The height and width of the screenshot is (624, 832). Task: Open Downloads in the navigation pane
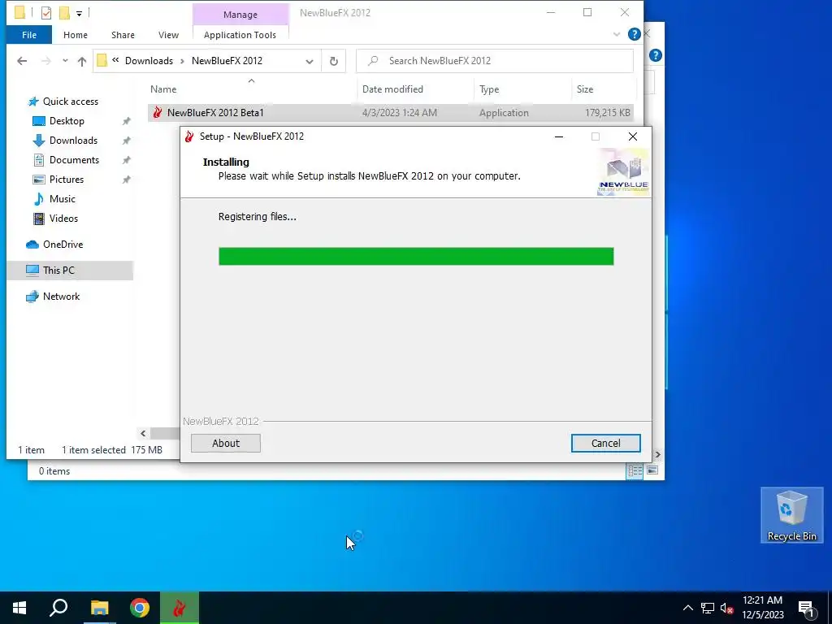(73, 141)
